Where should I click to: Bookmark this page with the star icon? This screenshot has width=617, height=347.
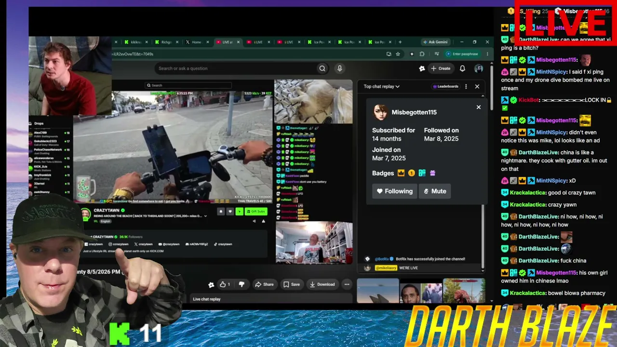[x=398, y=54]
